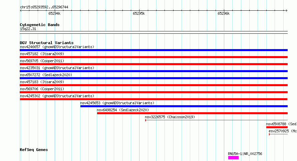The height and width of the screenshot is (161, 297).
Task: Open the esv2570925 variant label
Action: (283, 131)
